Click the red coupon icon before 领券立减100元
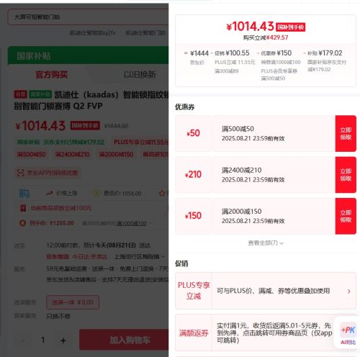The height and width of the screenshot is (357, 360). [x=23, y=208]
